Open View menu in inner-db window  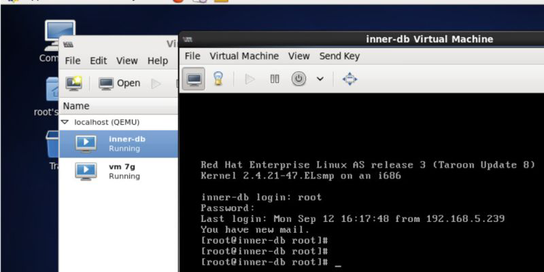299,56
